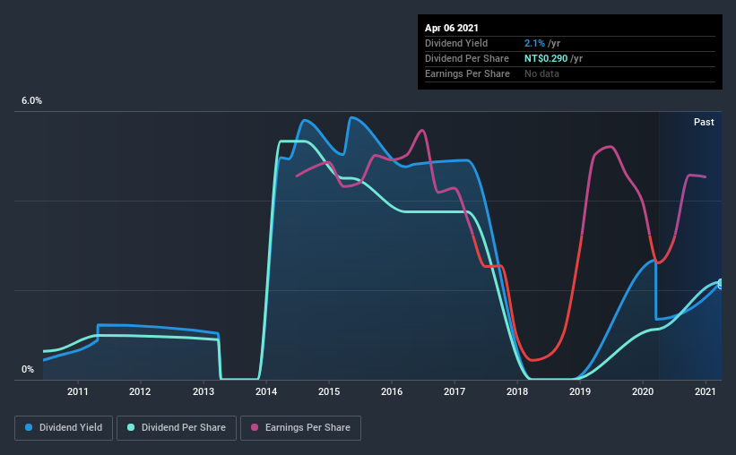Screen dimensions: 736x455
Task: Click the pink Earnings Per Share dot
Action: point(255,427)
